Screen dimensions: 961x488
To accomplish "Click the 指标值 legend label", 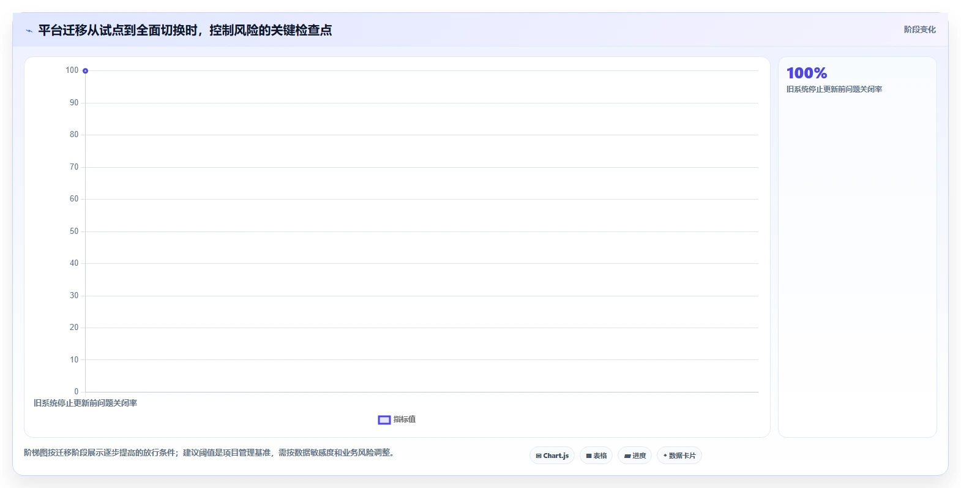I will tap(405, 419).
